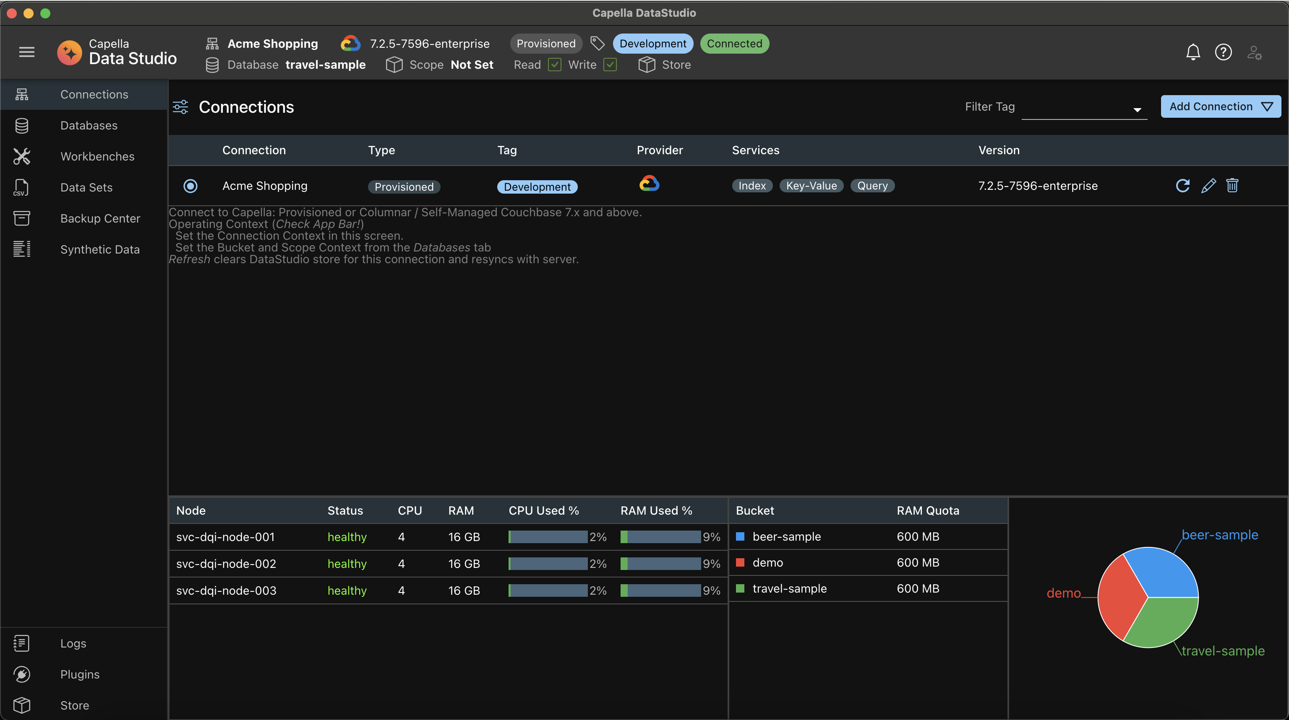
Task: Open the Databases section
Action: [89, 125]
